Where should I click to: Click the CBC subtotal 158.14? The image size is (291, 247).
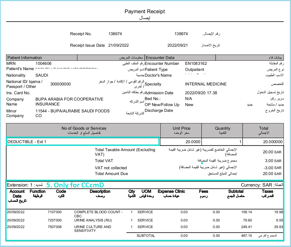click(246, 212)
